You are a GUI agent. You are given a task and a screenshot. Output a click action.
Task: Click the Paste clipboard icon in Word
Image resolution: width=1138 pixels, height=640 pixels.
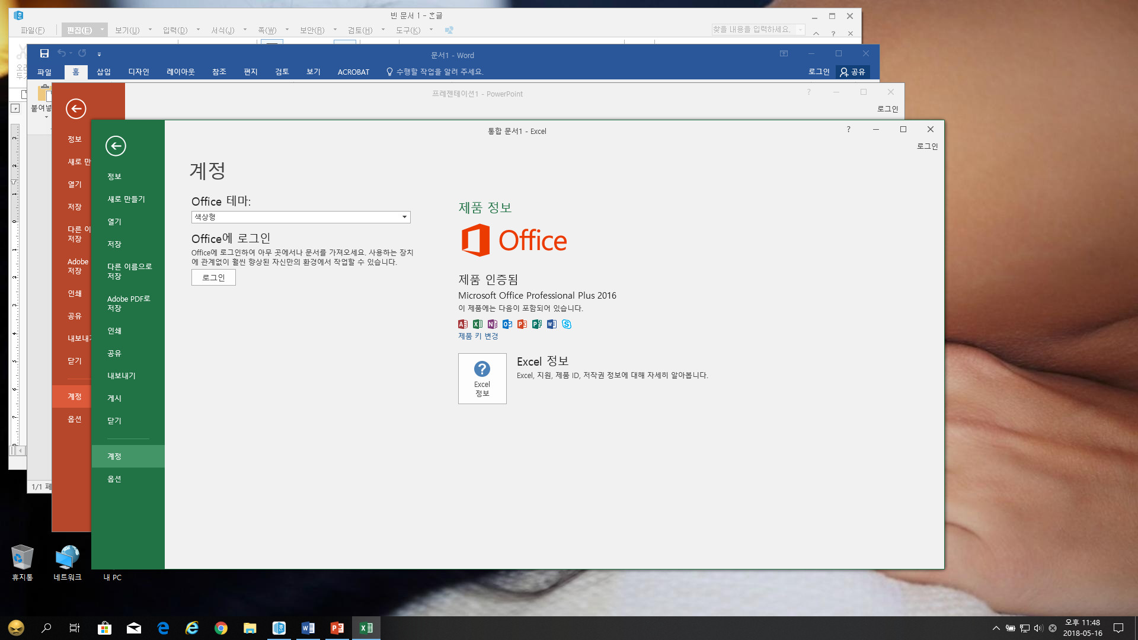pyautogui.click(x=44, y=93)
